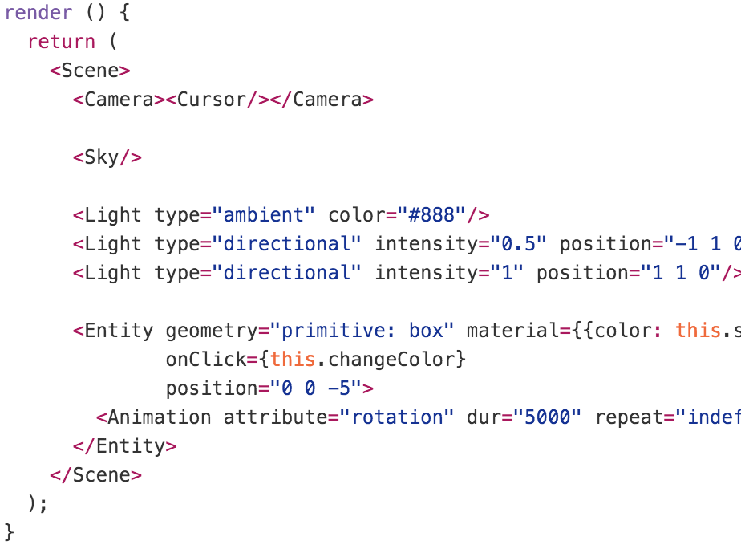
Task: Click the closing Scene tag
Action: (x=96, y=475)
